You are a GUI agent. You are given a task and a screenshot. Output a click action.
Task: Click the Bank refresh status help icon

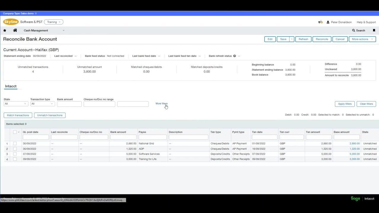click(x=235, y=56)
